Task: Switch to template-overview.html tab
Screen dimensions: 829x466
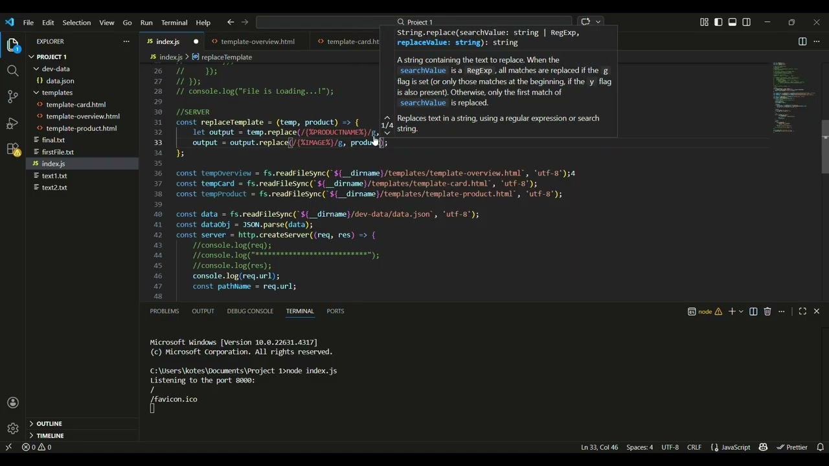Action: (x=256, y=41)
